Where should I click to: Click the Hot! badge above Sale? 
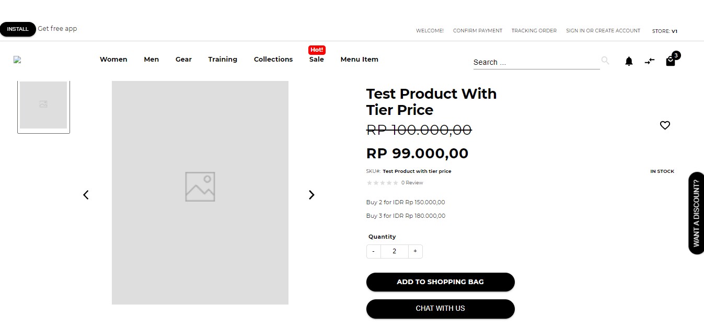click(x=317, y=50)
